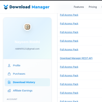Select the Nayeem Riddhi name heading
The image size is (102, 102).
click(27, 42)
